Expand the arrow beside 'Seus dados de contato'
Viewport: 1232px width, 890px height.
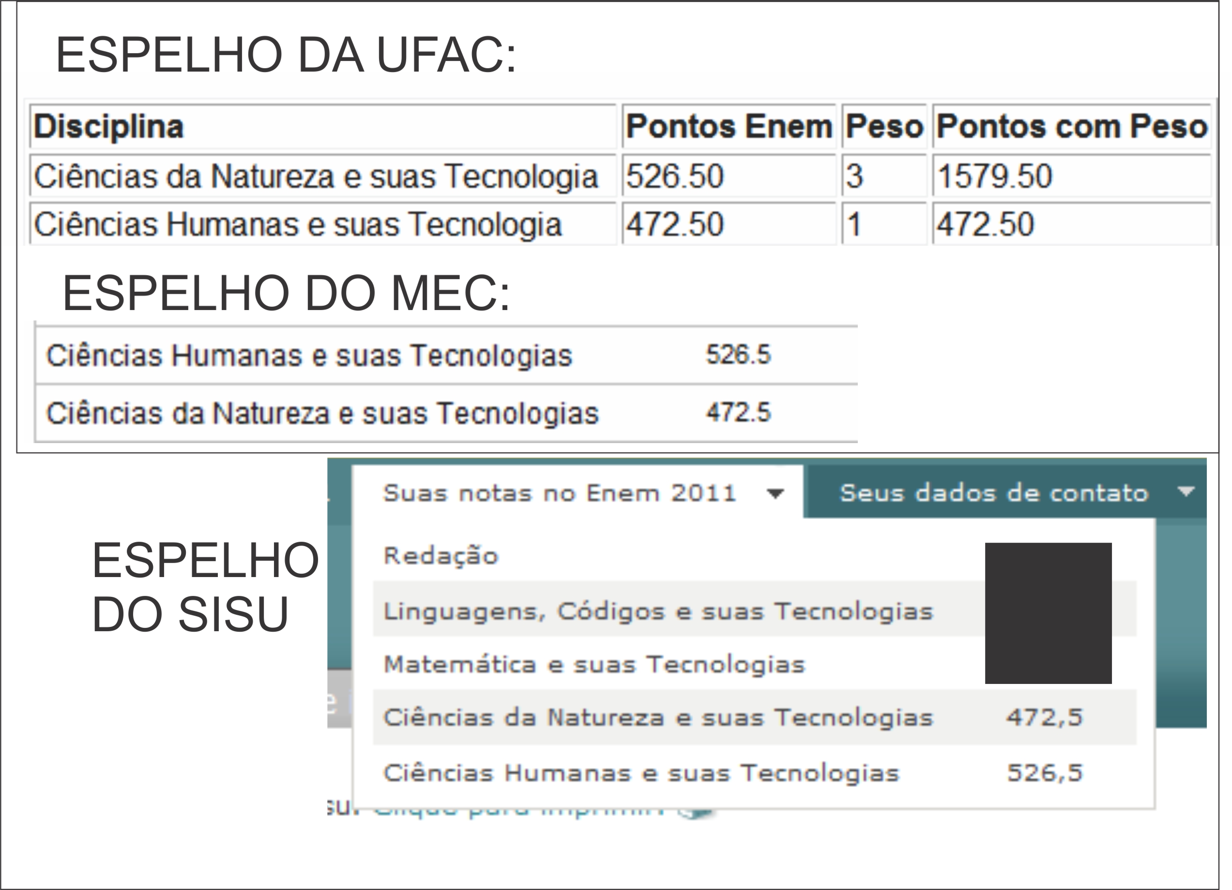point(1186,491)
